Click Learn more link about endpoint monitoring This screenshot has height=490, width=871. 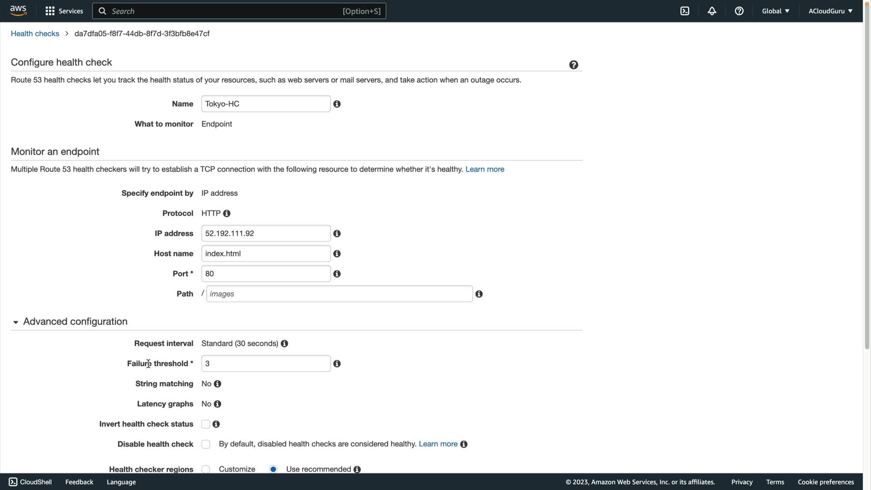point(484,169)
